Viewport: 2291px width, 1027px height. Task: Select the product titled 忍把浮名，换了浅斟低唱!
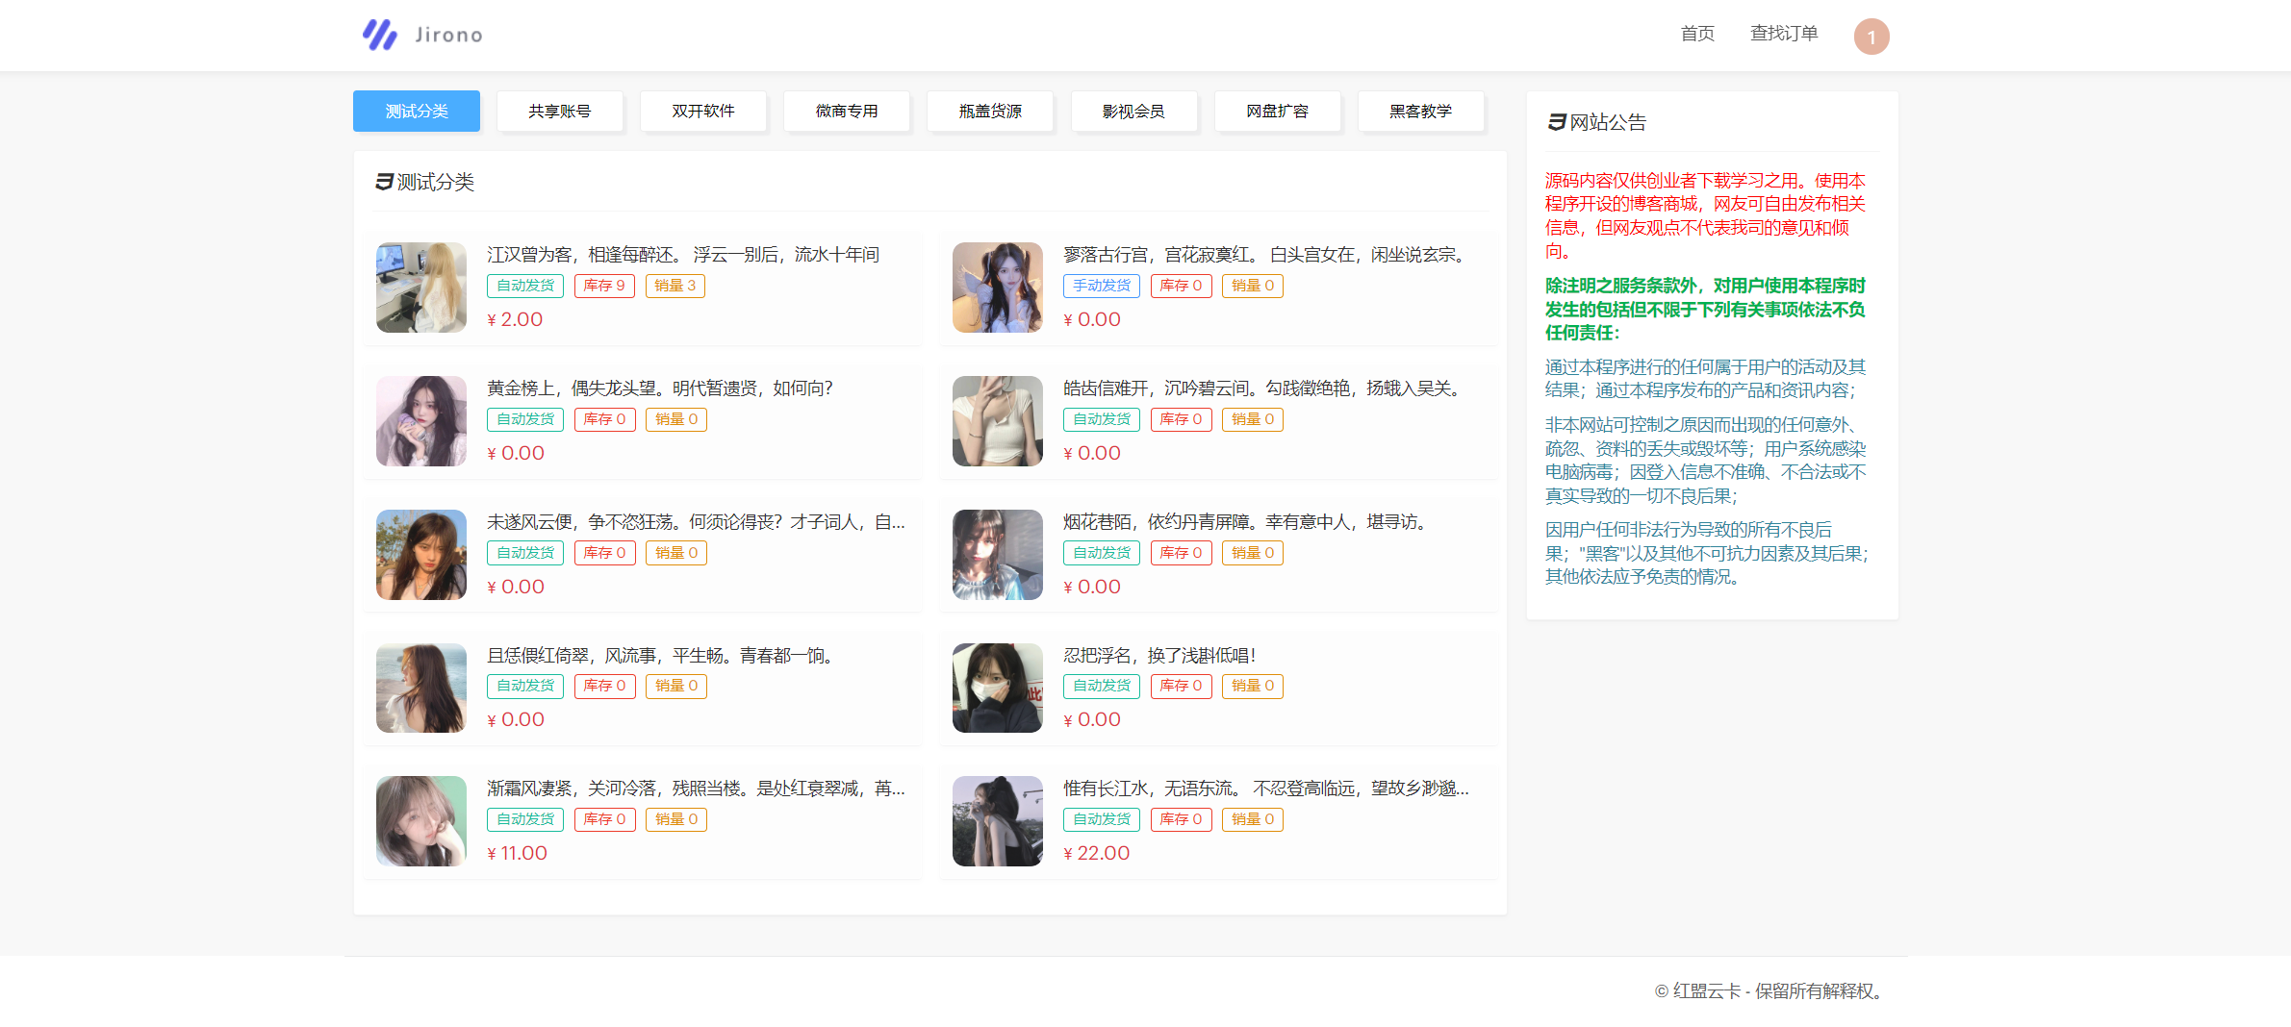1160,655
